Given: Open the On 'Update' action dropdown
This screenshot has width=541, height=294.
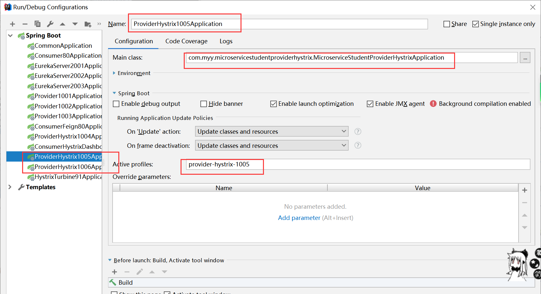Looking at the screenshot, I should (x=272, y=131).
